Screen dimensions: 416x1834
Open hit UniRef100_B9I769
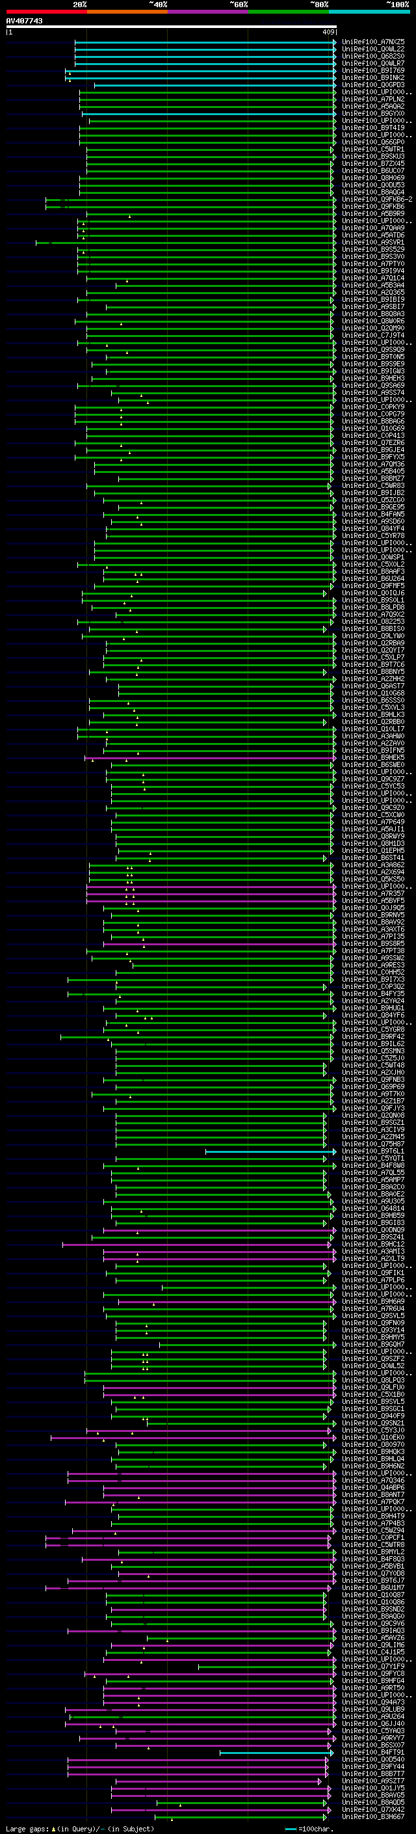click(372, 70)
